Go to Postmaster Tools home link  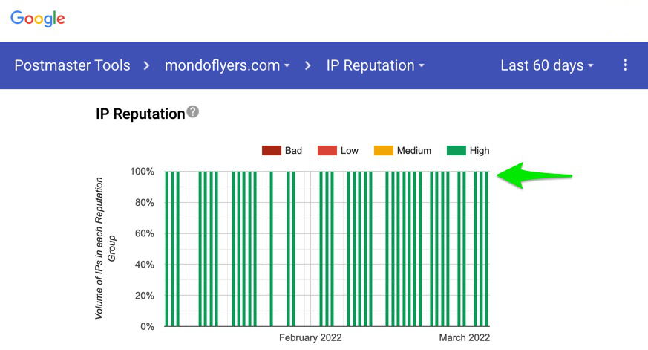[72, 65]
